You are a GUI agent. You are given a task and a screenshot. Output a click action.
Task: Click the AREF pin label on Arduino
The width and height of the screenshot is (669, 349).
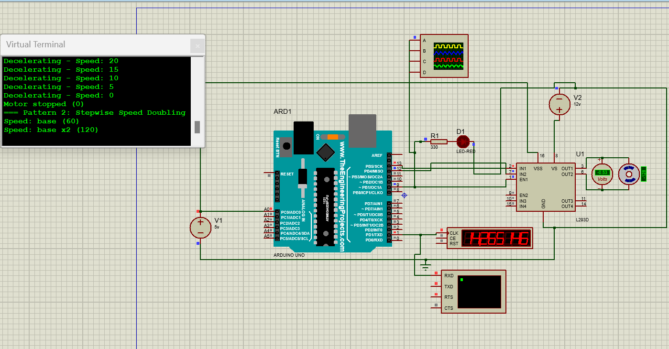pos(377,155)
